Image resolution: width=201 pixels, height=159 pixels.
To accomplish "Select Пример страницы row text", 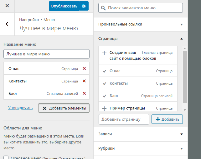I will pos(127,108).
